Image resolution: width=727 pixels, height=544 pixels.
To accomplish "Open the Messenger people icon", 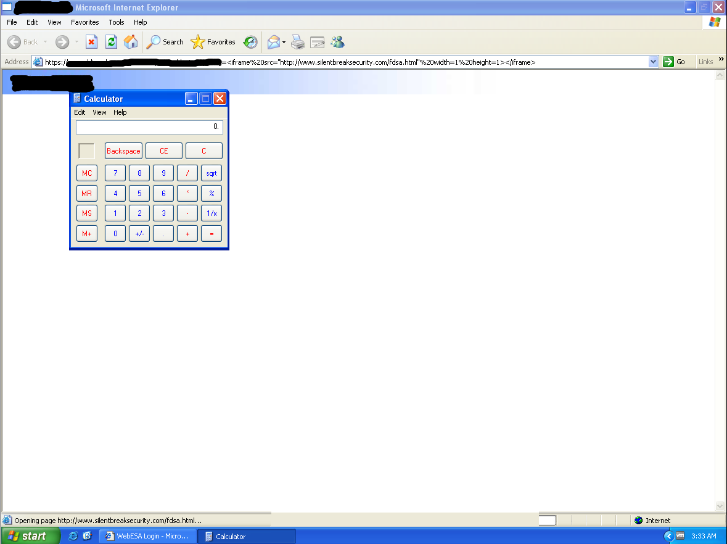I will pyautogui.click(x=337, y=42).
